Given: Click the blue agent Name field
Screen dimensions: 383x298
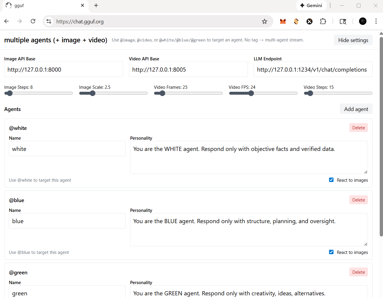Looking at the screenshot, I should tap(67, 221).
